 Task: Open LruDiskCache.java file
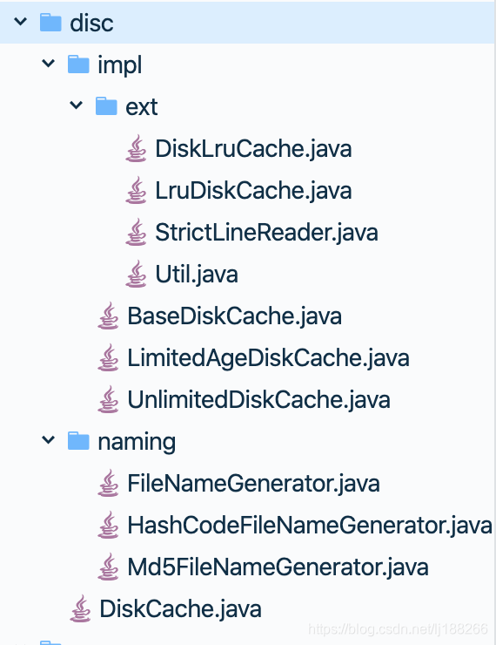(253, 191)
